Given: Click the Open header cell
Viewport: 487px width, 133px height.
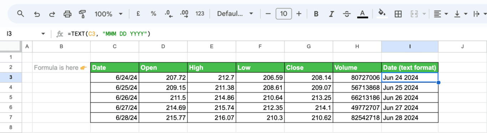Looking at the screenshot, I should (x=163, y=67).
